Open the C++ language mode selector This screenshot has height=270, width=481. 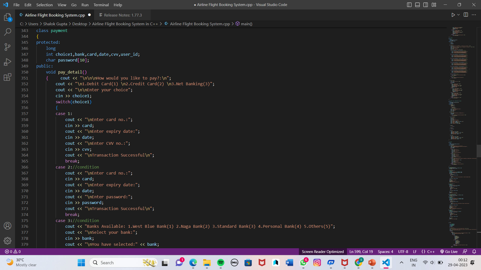tap(431, 251)
